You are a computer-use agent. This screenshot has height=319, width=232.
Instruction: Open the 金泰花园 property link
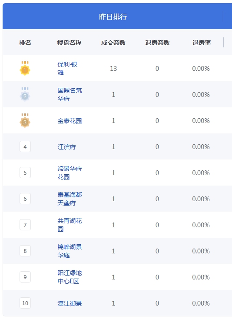coord(70,121)
